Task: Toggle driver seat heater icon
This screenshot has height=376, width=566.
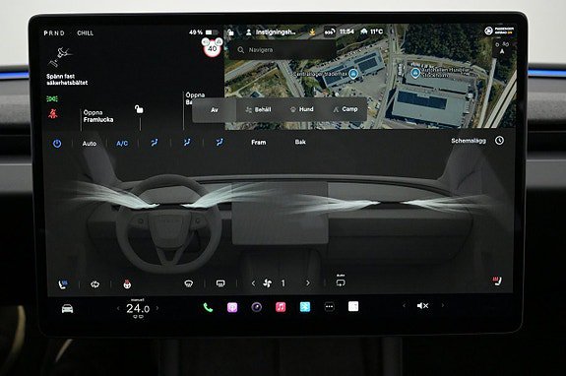Action: point(63,284)
